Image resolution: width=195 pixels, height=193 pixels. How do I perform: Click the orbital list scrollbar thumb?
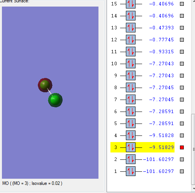pyautogui.click(x=193, y=149)
